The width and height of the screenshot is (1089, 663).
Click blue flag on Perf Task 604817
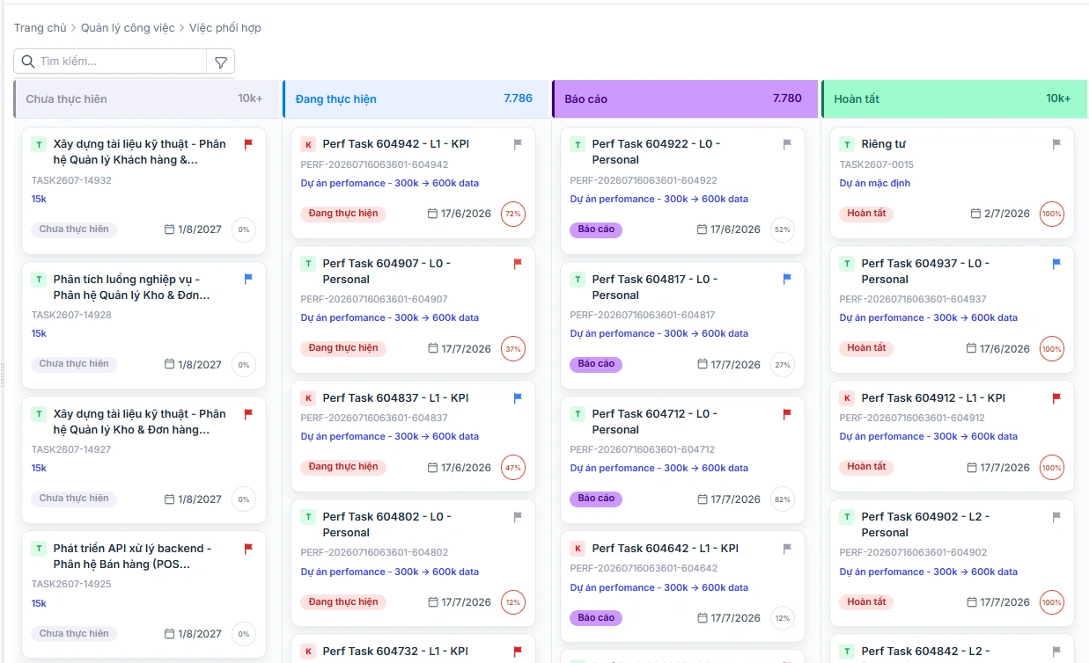click(x=787, y=279)
